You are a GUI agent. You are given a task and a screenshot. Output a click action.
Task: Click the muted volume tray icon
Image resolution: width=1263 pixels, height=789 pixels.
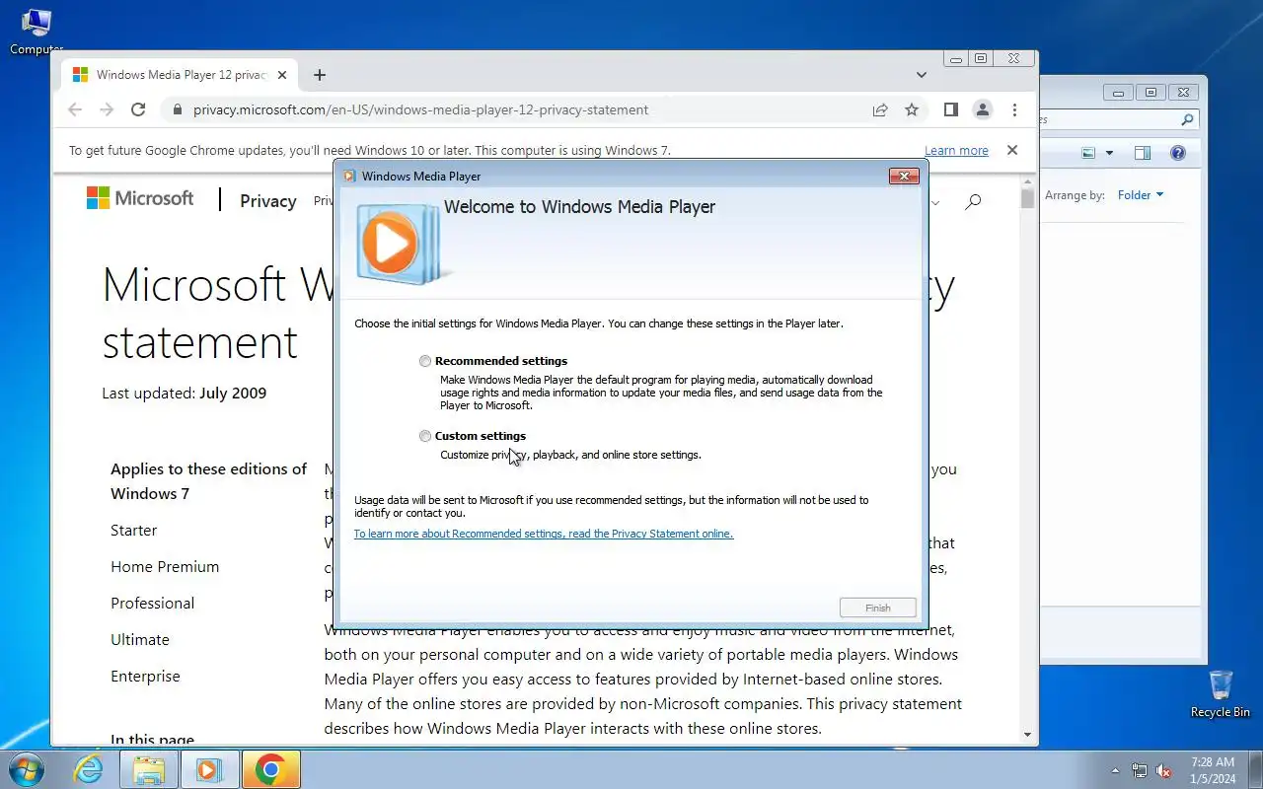tap(1164, 770)
